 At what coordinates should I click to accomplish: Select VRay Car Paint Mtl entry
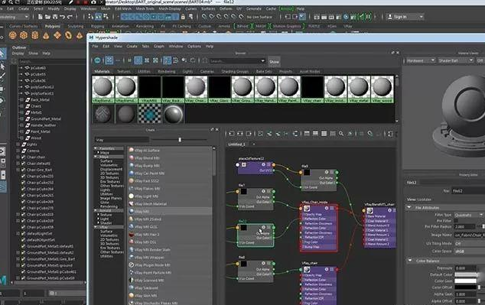click(x=170, y=173)
